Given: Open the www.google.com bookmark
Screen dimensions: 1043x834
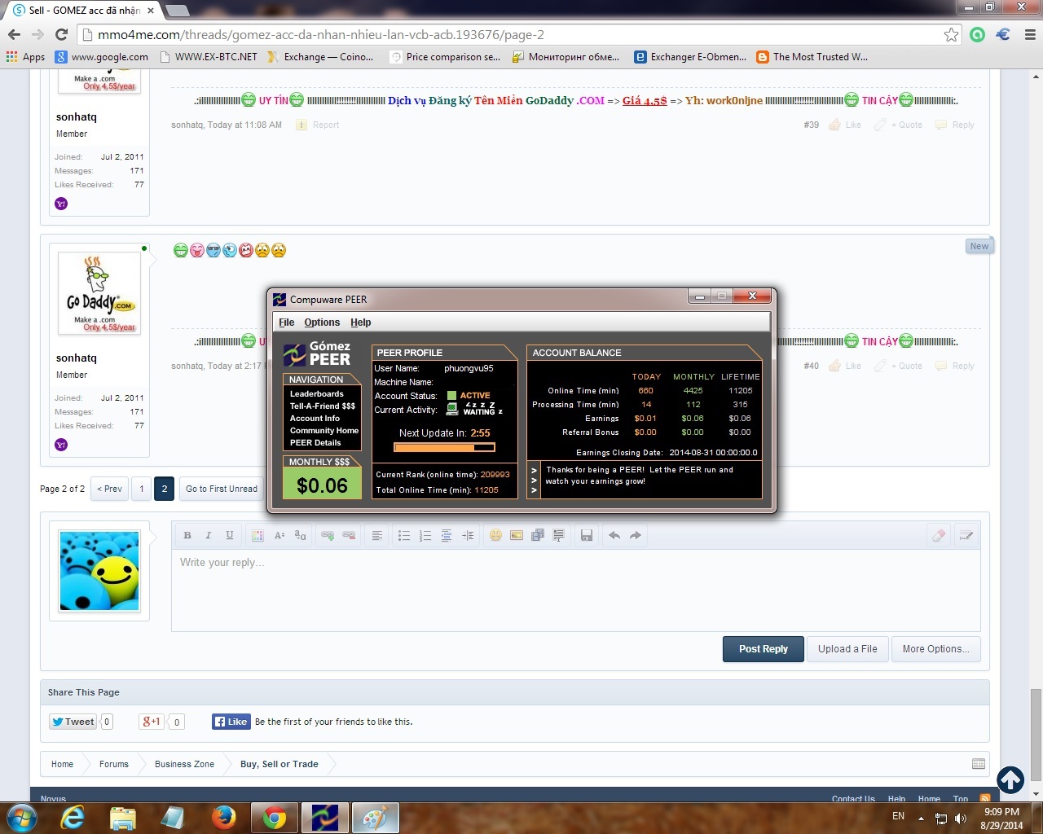Looking at the screenshot, I should (x=102, y=57).
